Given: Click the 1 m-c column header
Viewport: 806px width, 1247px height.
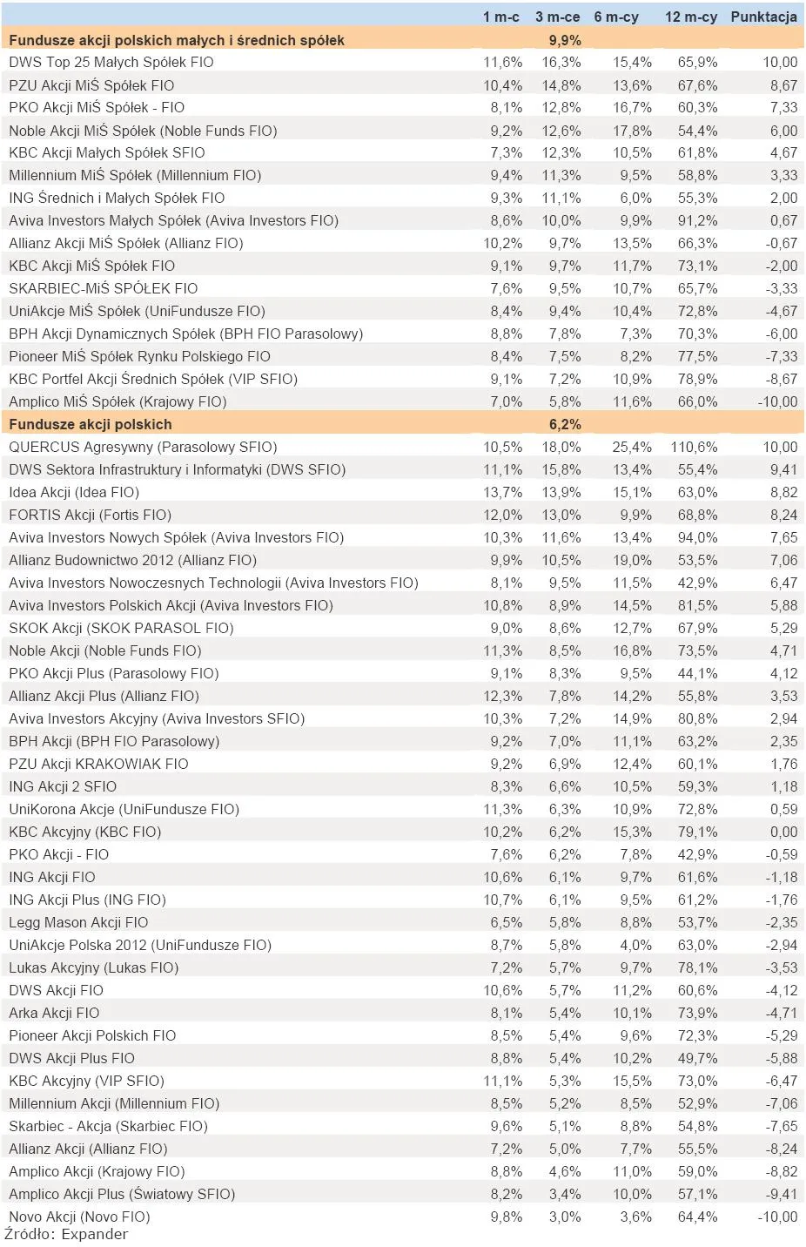Looking at the screenshot, I should coord(500,17).
